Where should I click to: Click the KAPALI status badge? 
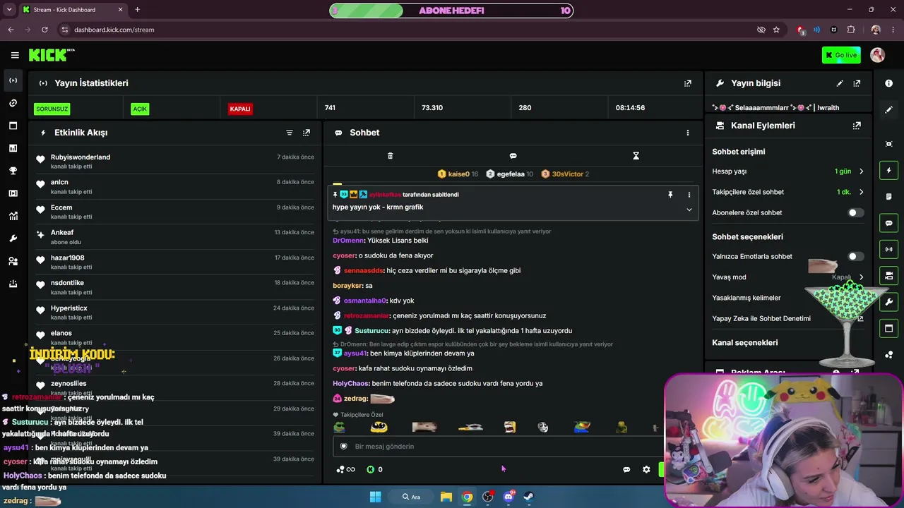tap(240, 109)
